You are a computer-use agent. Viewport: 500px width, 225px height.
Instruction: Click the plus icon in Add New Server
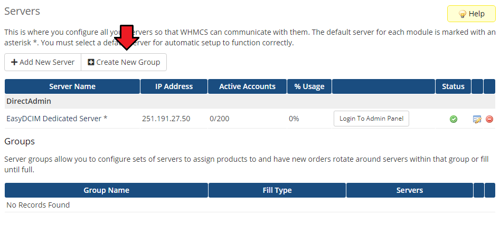[x=14, y=62]
